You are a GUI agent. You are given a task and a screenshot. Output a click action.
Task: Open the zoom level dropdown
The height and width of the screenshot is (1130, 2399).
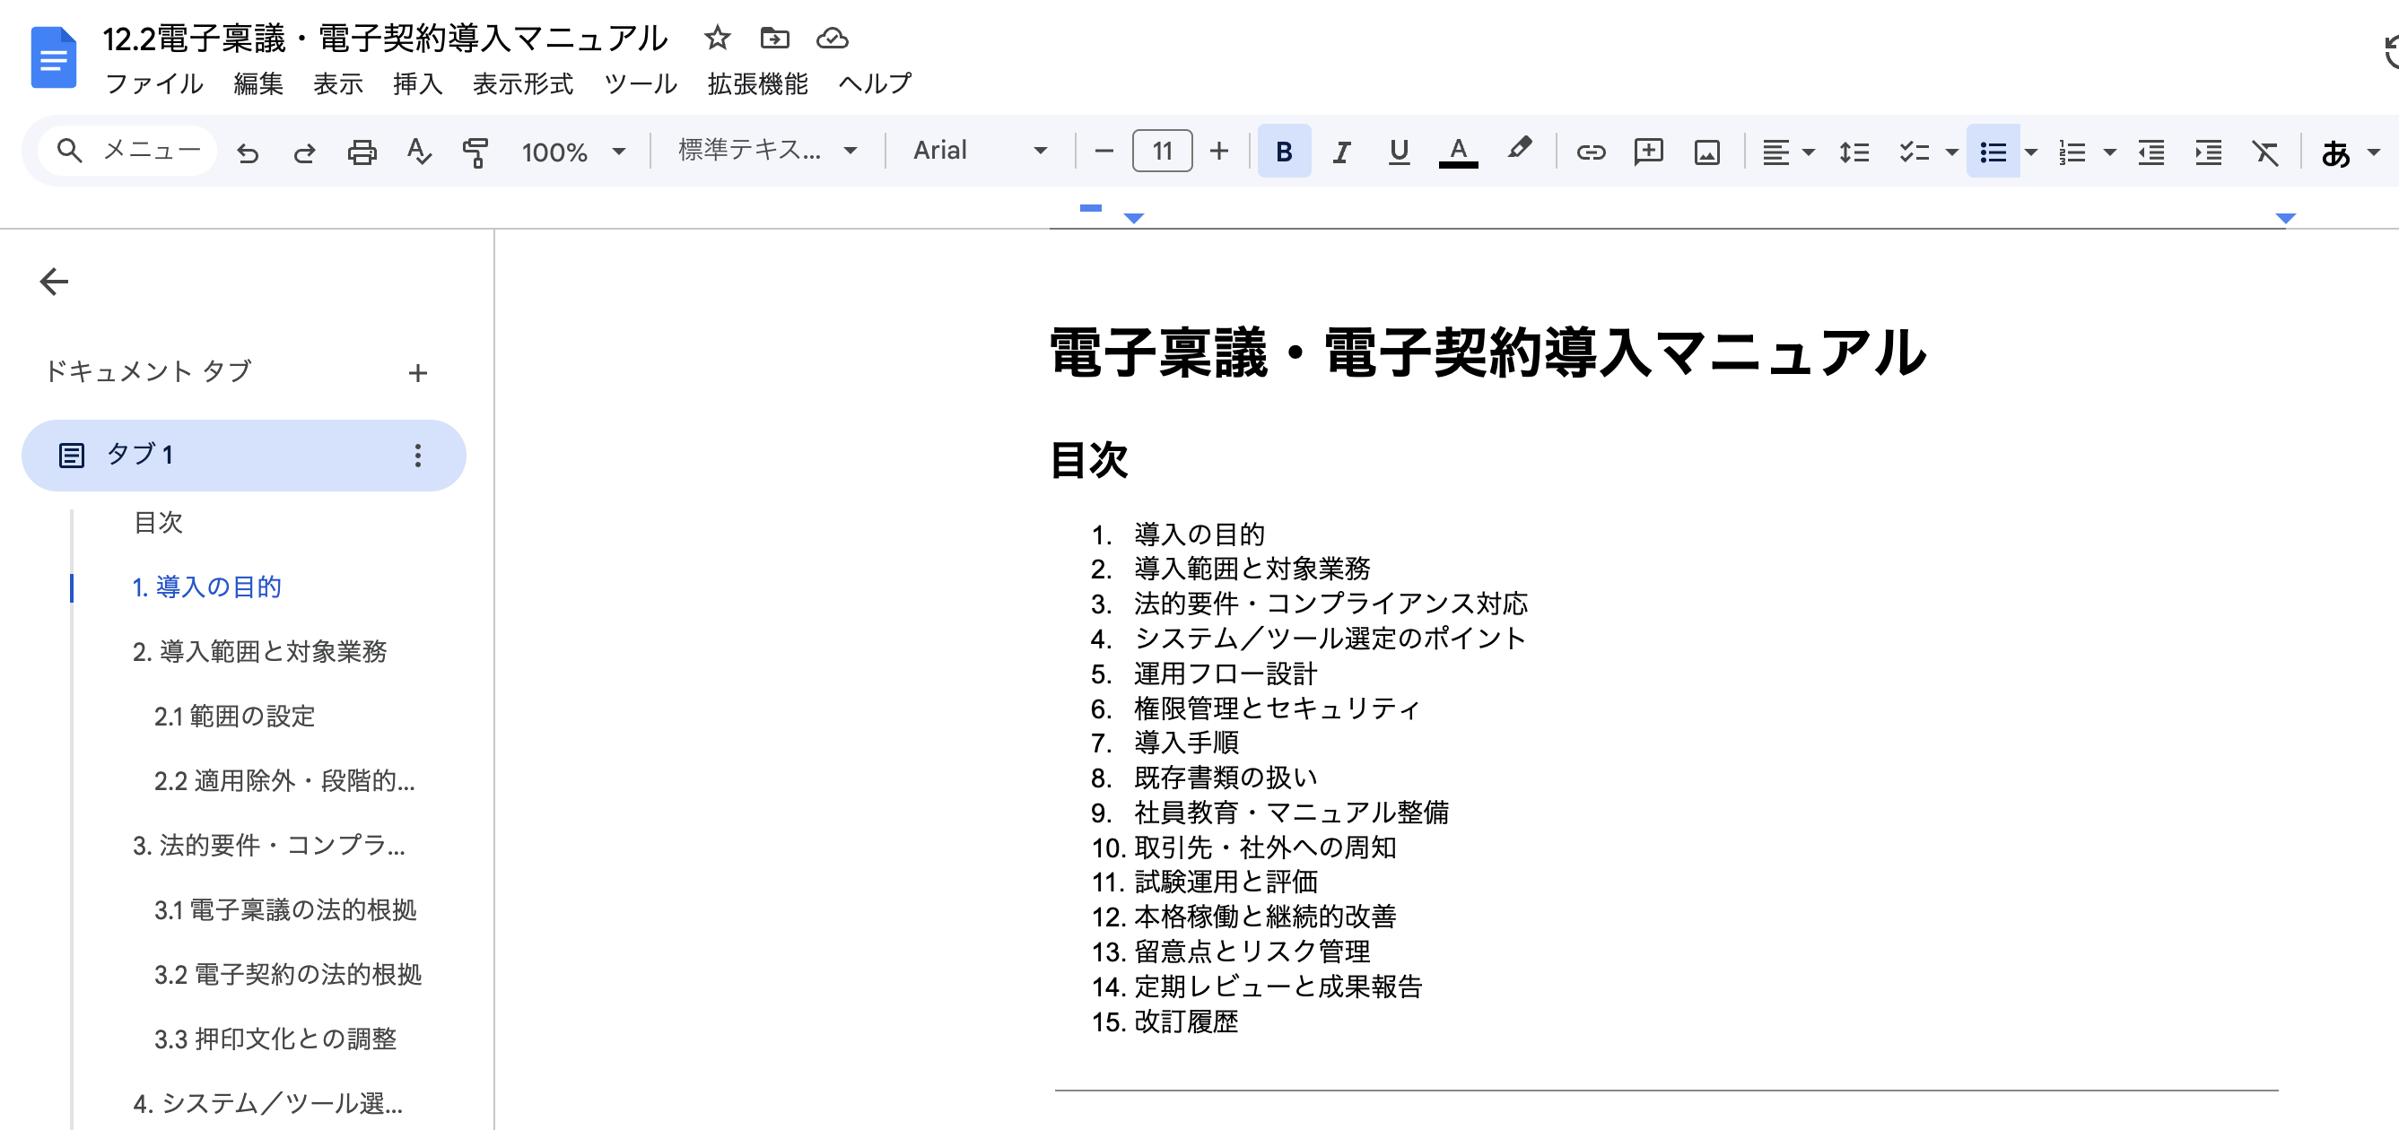click(571, 151)
